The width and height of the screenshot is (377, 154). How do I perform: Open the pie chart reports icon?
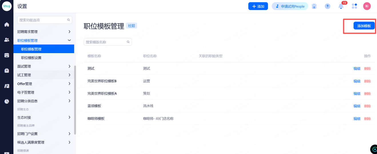pos(7,101)
